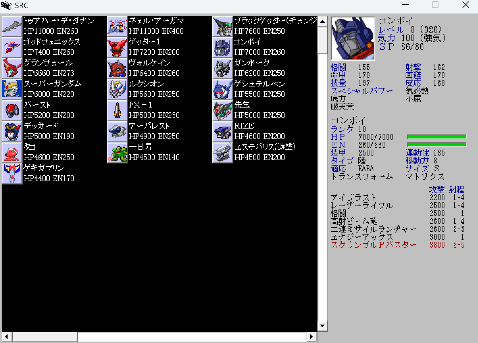Click the horizontal scrollbar right arrow

coord(312,337)
